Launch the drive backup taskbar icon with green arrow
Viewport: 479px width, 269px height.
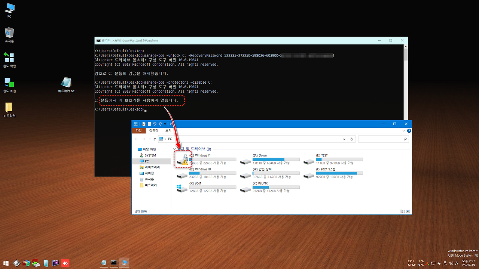pos(36,263)
